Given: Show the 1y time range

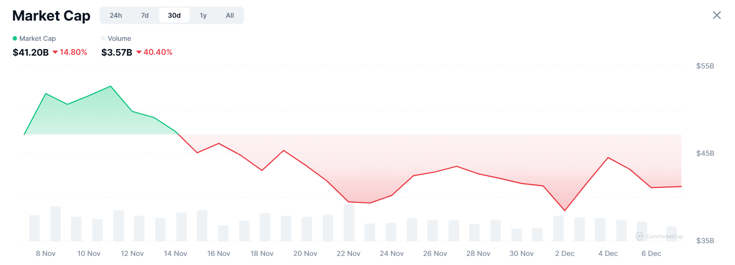Looking at the screenshot, I should coord(203,15).
